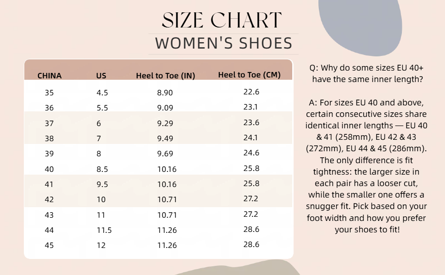Click US size 8.5 cell
The height and width of the screenshot is (275, 445).
tap(102, 169)
